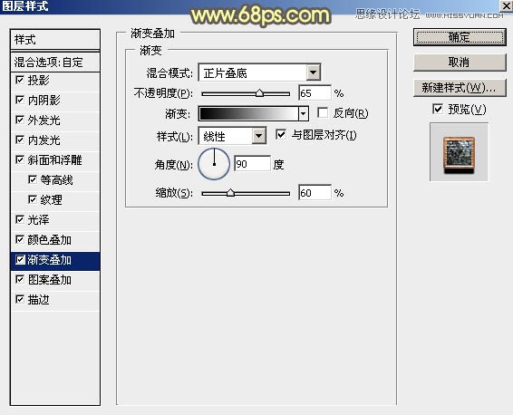The image size is (513, 415).
Task: Click the 不透明度 opacity slider handle
Action: 259,93
